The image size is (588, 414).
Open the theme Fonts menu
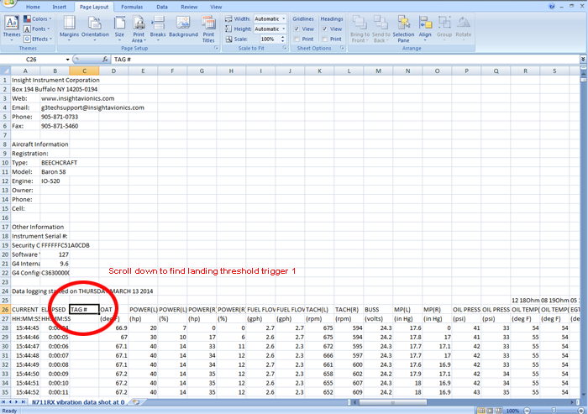37,29
